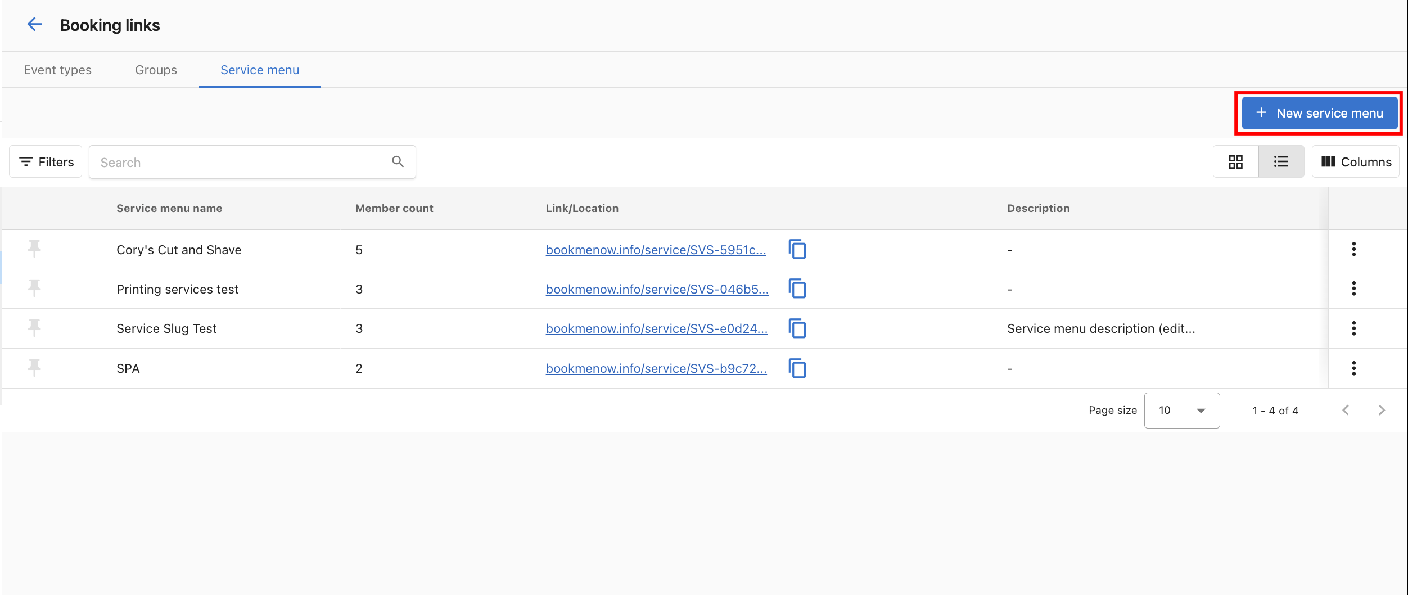The image size is (1408, 595).
Task: Open the Printing services test booking link
Action: tap(657, 289)
